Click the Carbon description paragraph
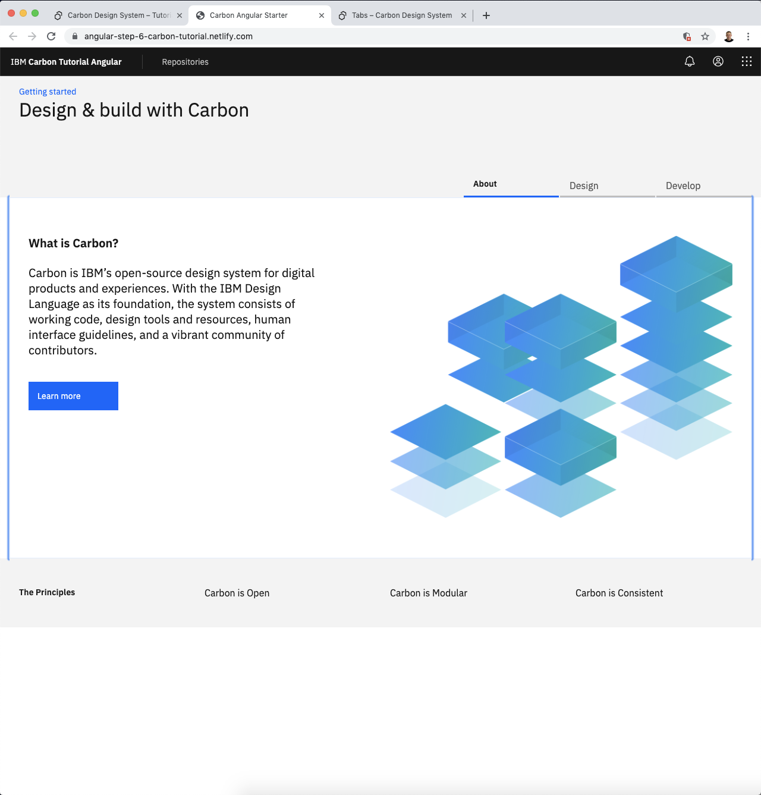This screenshot has width=761, height=795. (172, 312)
